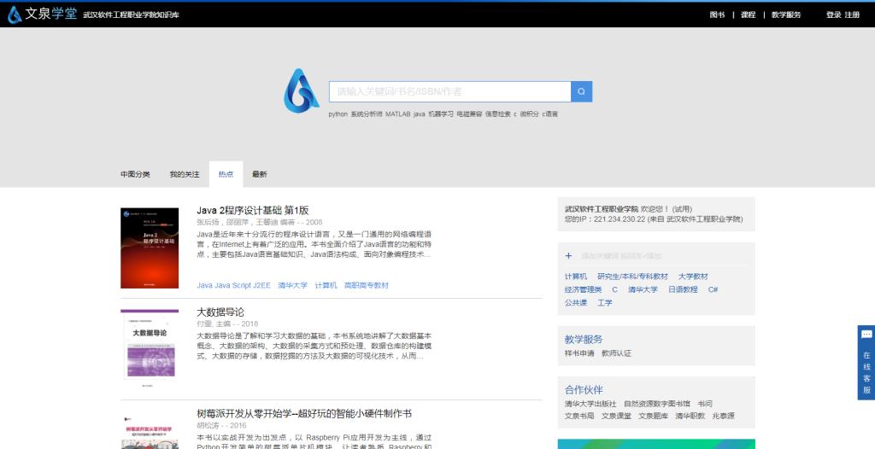Image resolution: width=875 pixels, height=449 pixels.
Task: Click the 登录 login link
Action: [833, 15]
